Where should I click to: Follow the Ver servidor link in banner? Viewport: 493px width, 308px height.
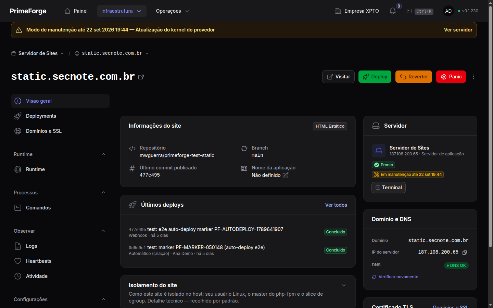[458, 30]
